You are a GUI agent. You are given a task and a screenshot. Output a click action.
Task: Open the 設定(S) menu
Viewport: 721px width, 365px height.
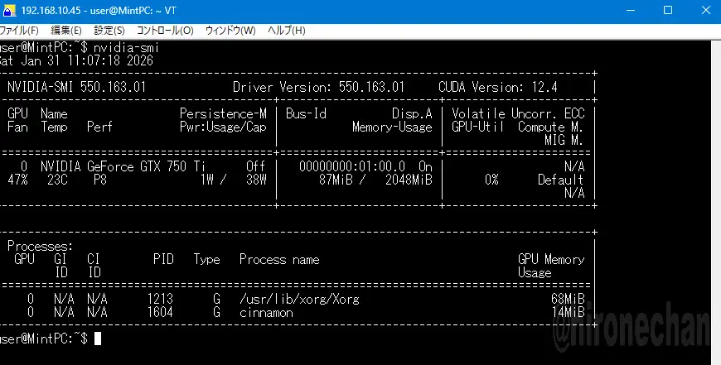109,31
